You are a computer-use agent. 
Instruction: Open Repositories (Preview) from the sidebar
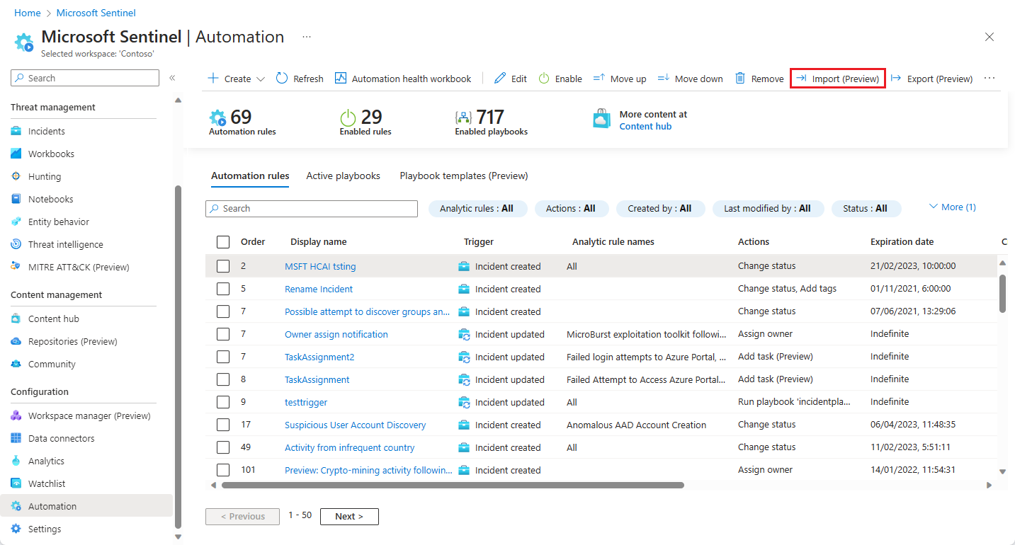pyautogui.click(x=72, y=341)
